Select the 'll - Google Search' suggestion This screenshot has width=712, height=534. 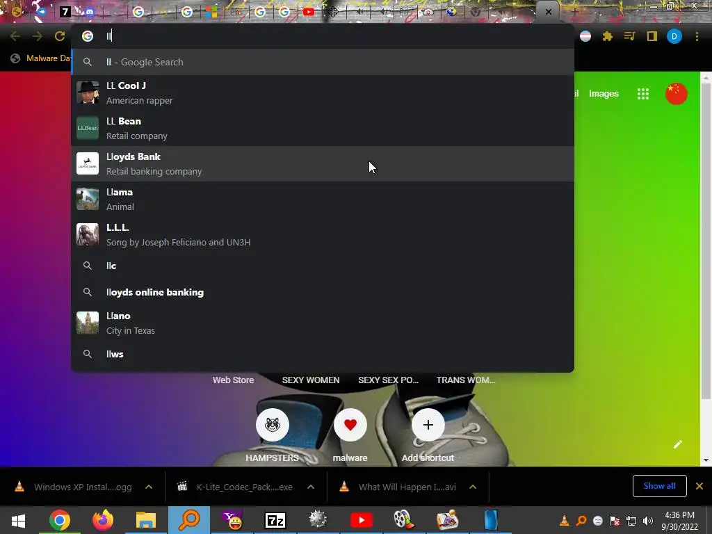click(x=323, y=62)
